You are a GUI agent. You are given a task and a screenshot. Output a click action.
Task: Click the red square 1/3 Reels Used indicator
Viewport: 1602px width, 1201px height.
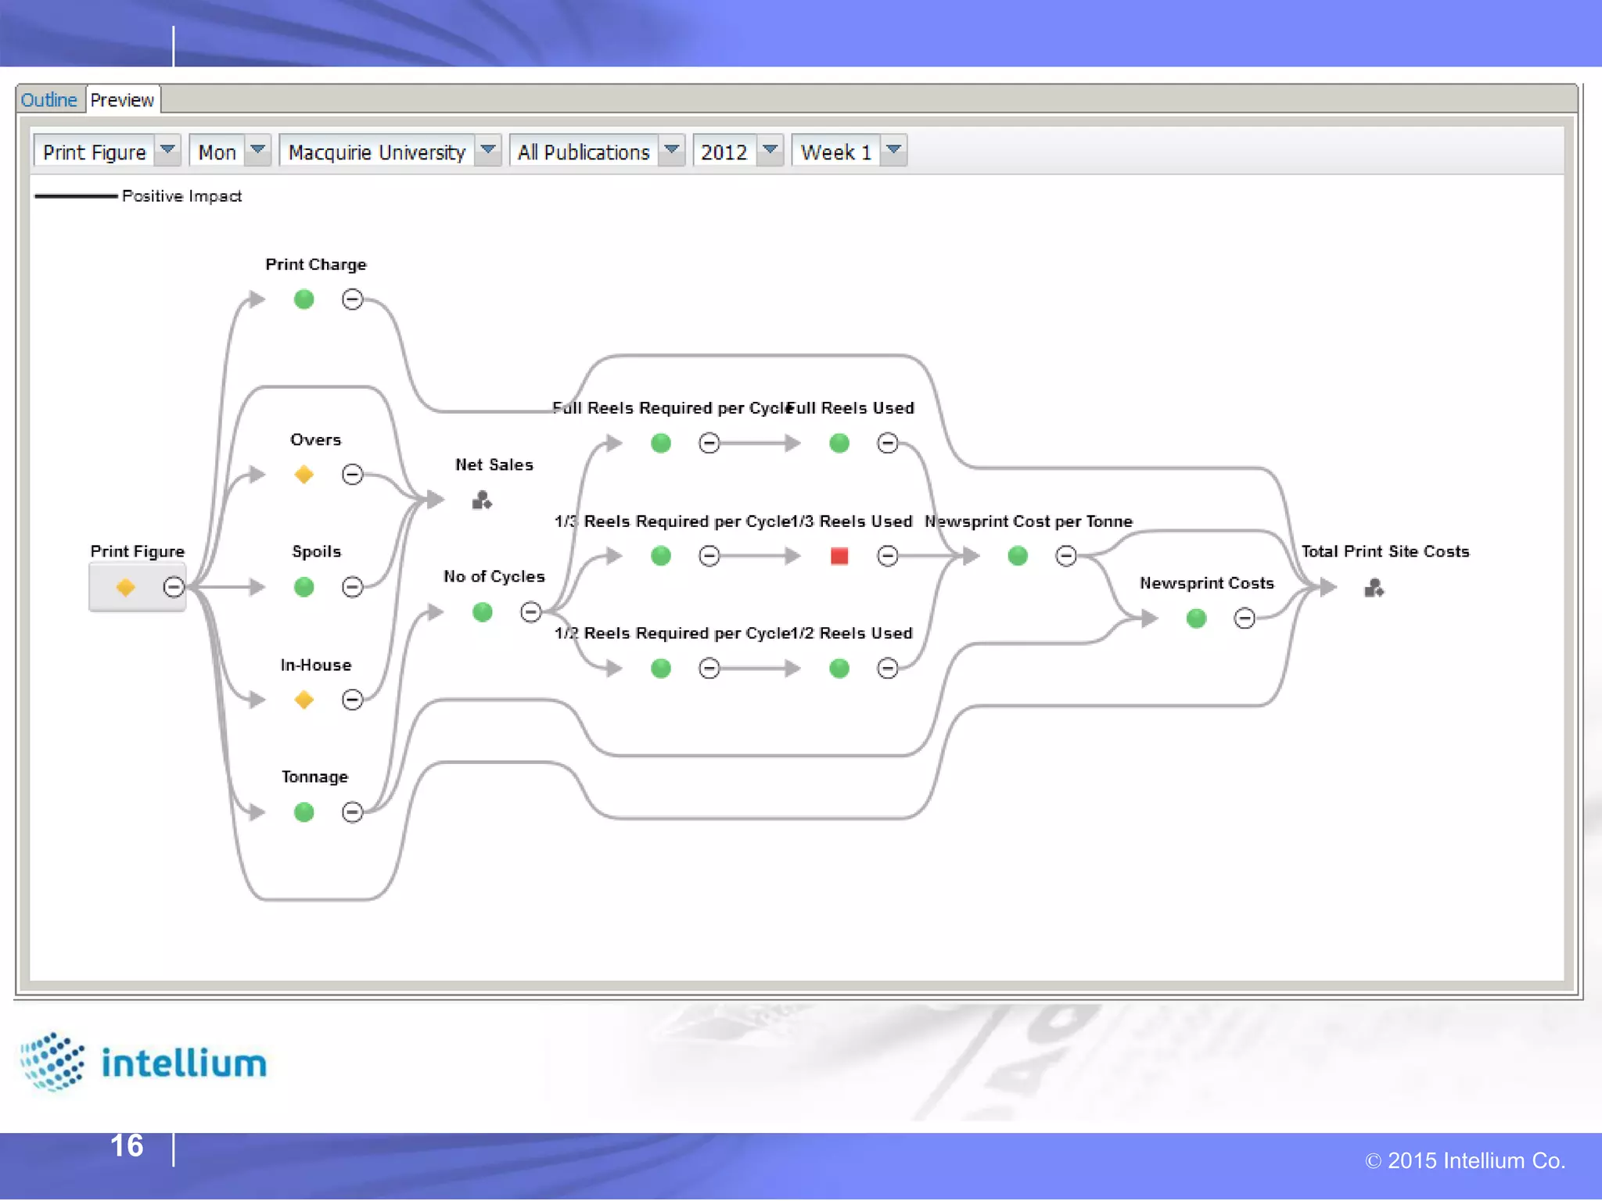[x=839, y=556]
